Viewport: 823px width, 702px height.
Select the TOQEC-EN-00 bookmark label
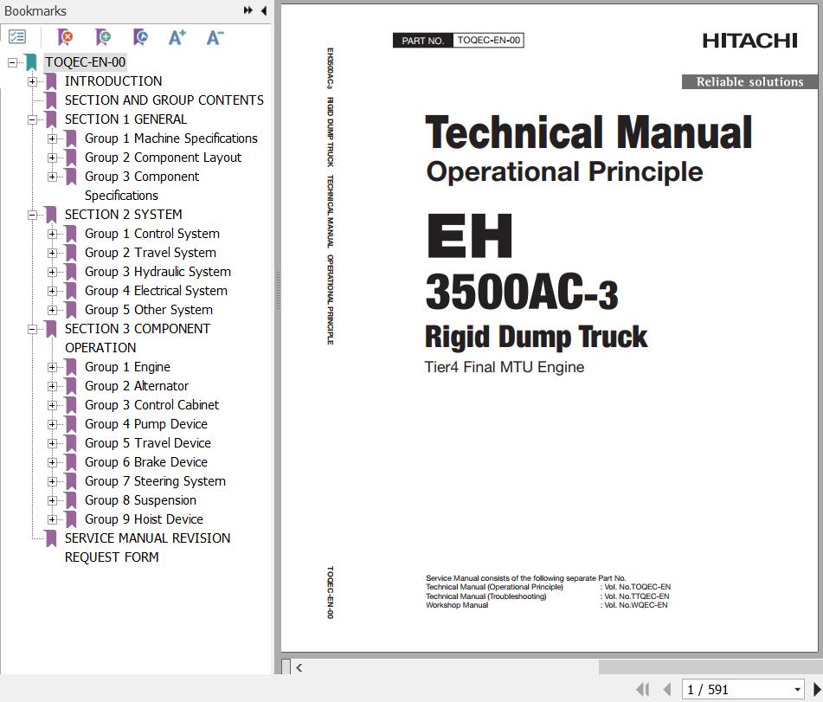coord(85,62)
